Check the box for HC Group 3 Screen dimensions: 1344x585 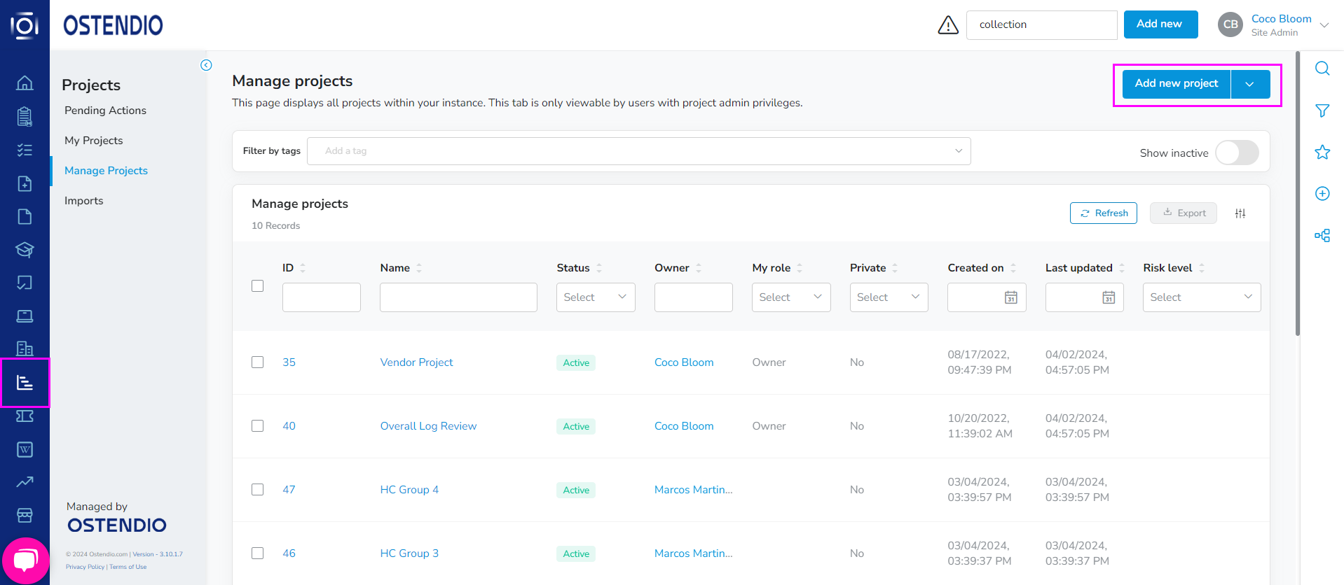click(x=258, y=554)
